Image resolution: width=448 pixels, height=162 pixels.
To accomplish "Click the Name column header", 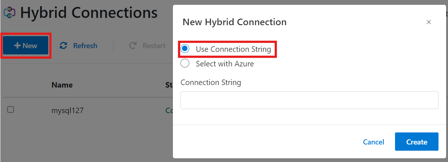I will pos(62,85).
